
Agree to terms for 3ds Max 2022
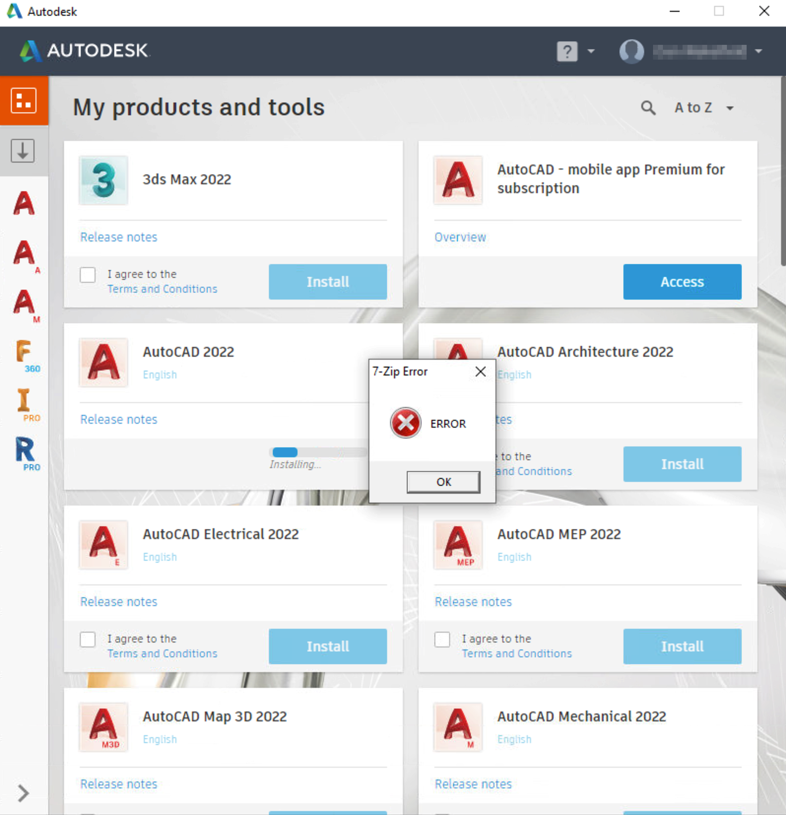click(88, 274)
